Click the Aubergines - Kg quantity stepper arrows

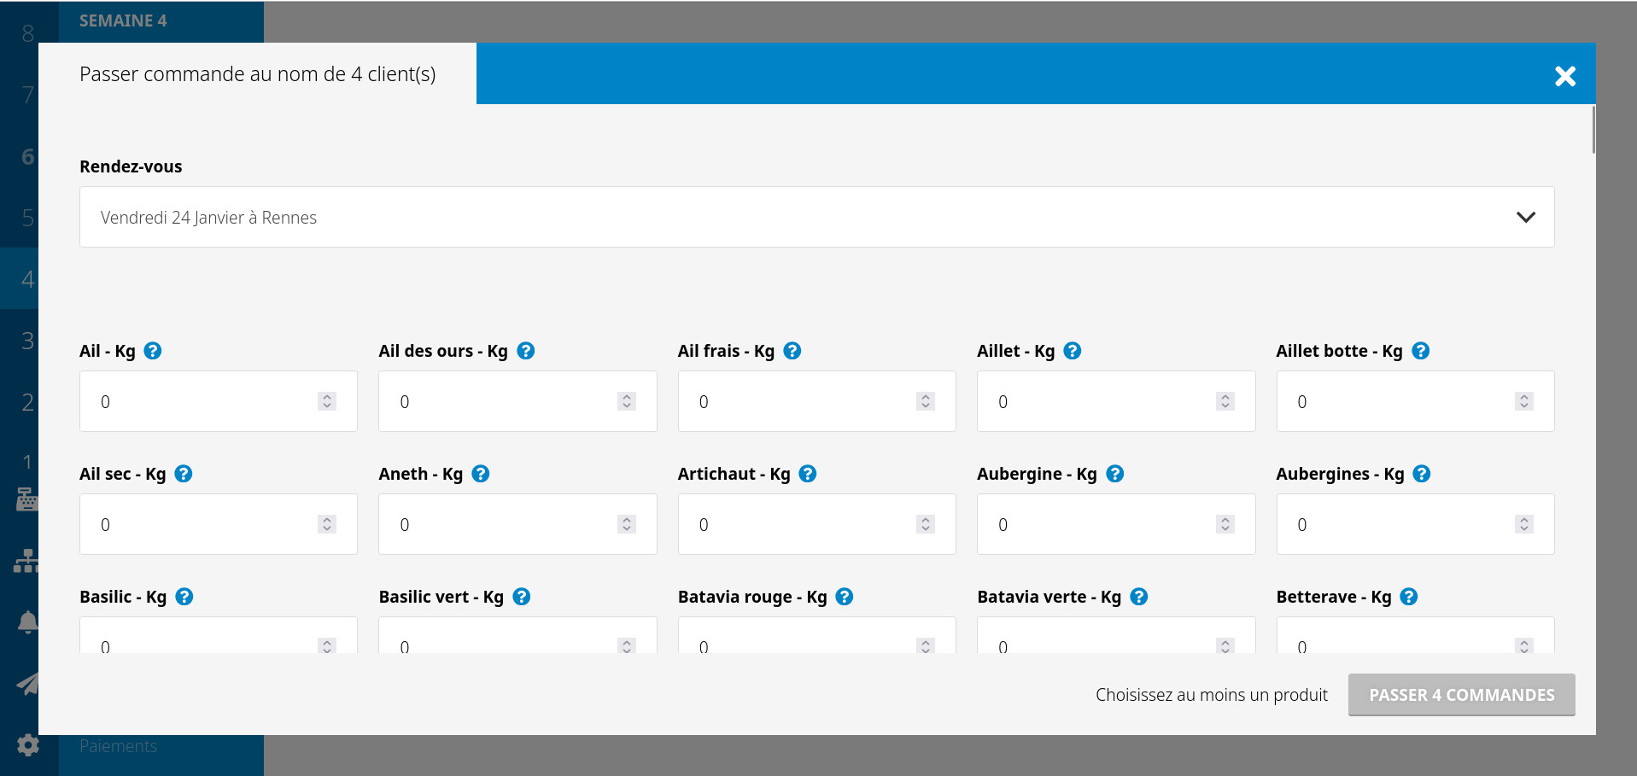click(x=1524, y=524)
